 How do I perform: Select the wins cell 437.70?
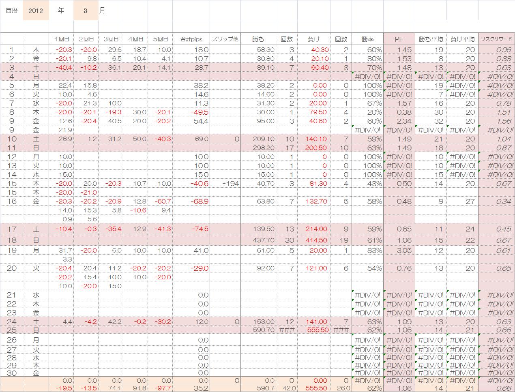point(258,240)
